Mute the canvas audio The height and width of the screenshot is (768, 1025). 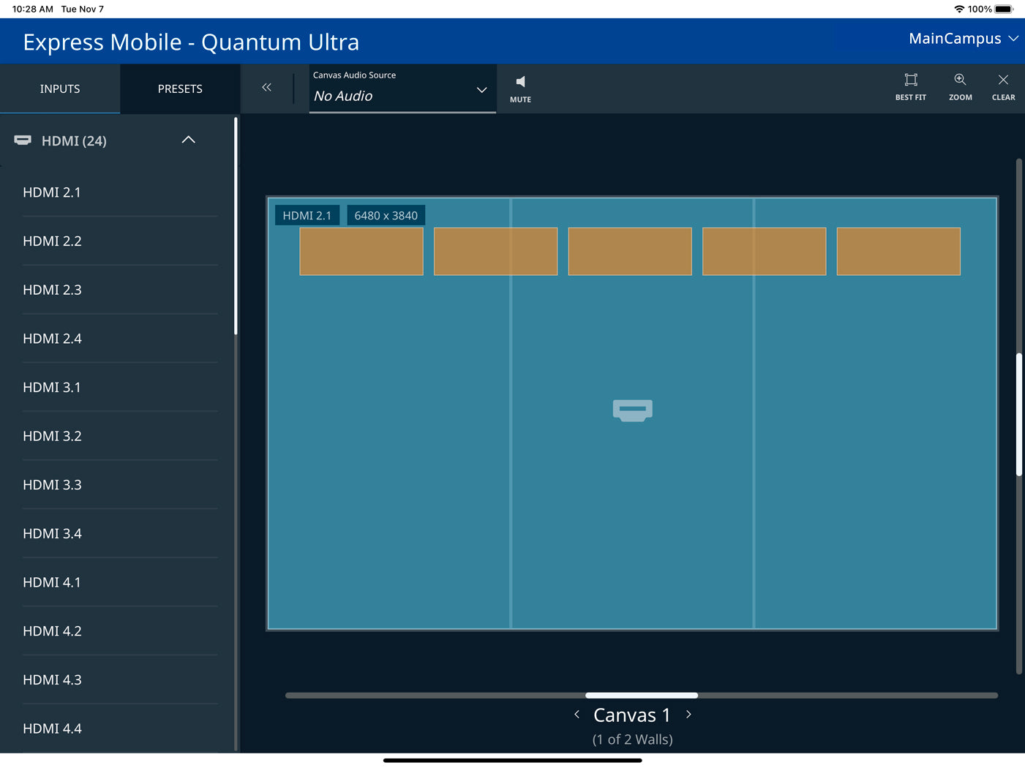[520, 89]
